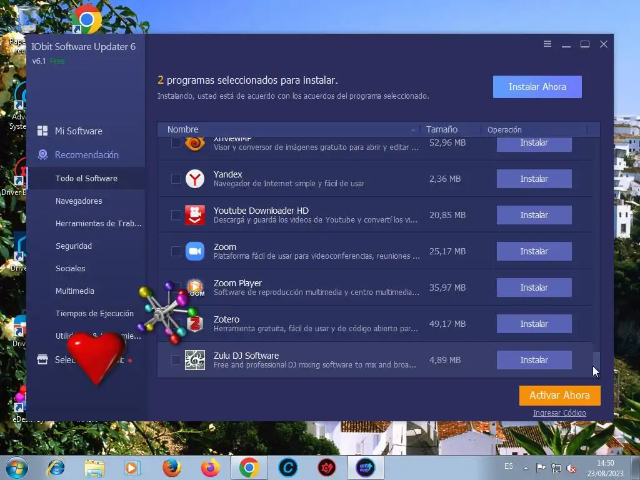Click the Zotero red Z icon
Image resolution: width=640 pixels, height=480 pixels.
tap(196, 324)
